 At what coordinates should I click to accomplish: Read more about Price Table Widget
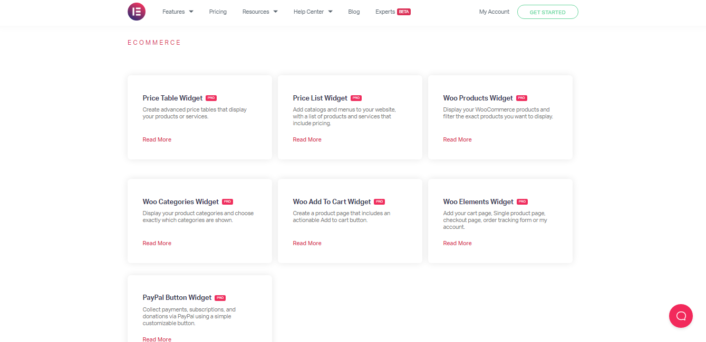point(157,139)
